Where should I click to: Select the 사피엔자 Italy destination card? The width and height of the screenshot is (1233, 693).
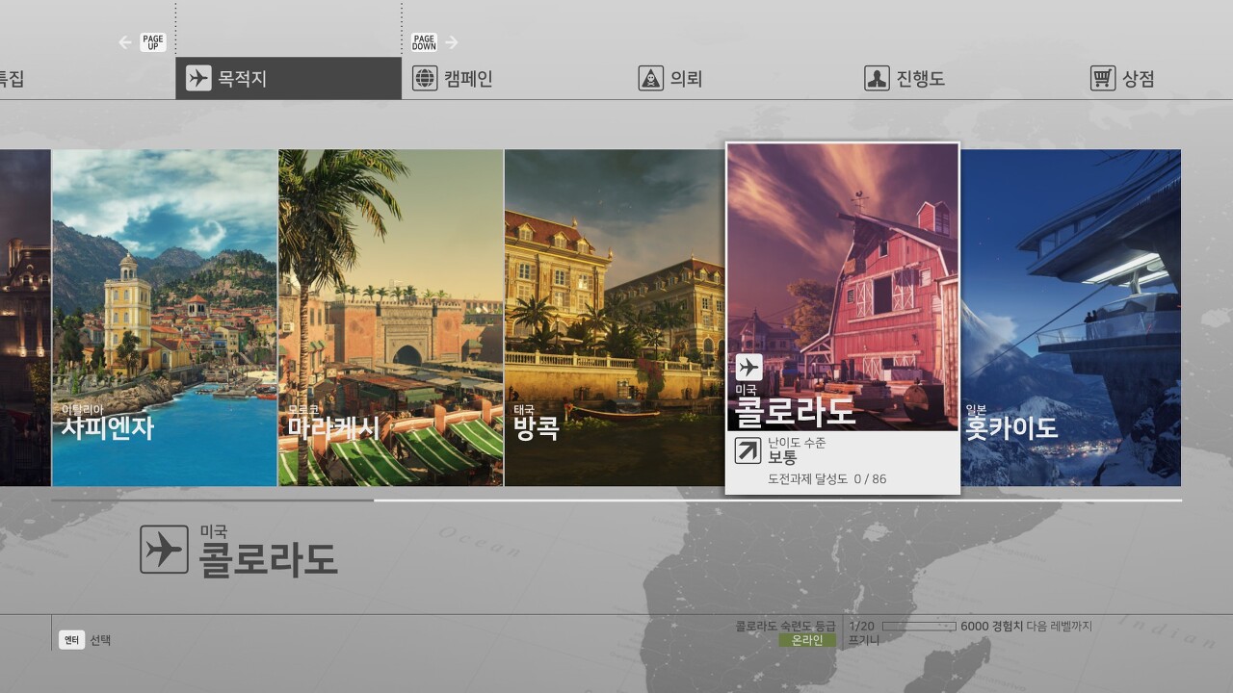tap(164, 318)
